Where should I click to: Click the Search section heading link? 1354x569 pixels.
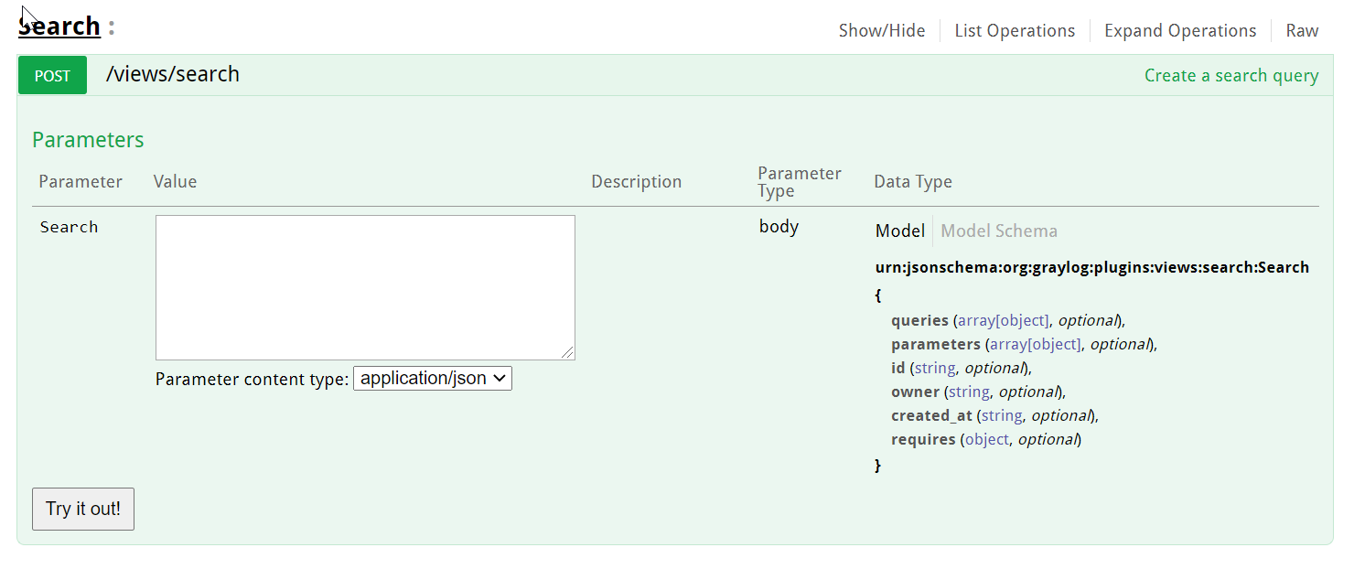click(60, 27)
